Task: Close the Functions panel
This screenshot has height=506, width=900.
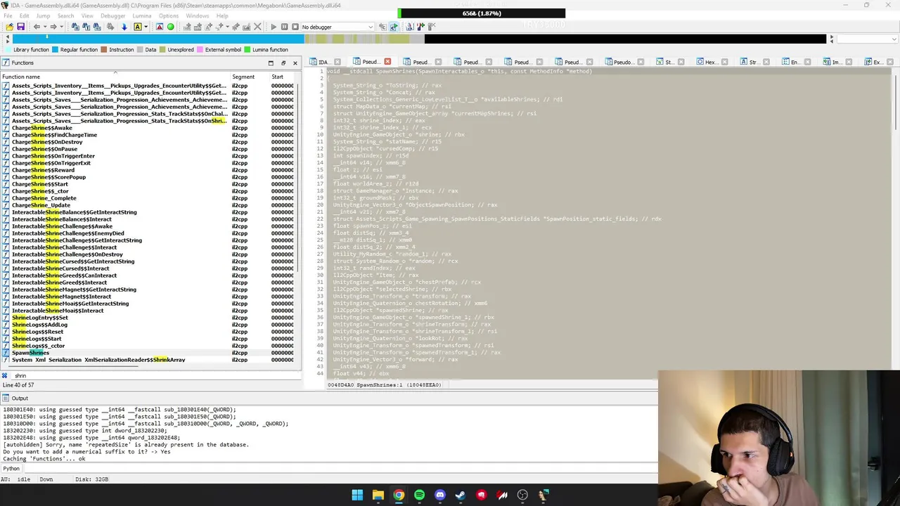Action: click(x=295, y=63)
